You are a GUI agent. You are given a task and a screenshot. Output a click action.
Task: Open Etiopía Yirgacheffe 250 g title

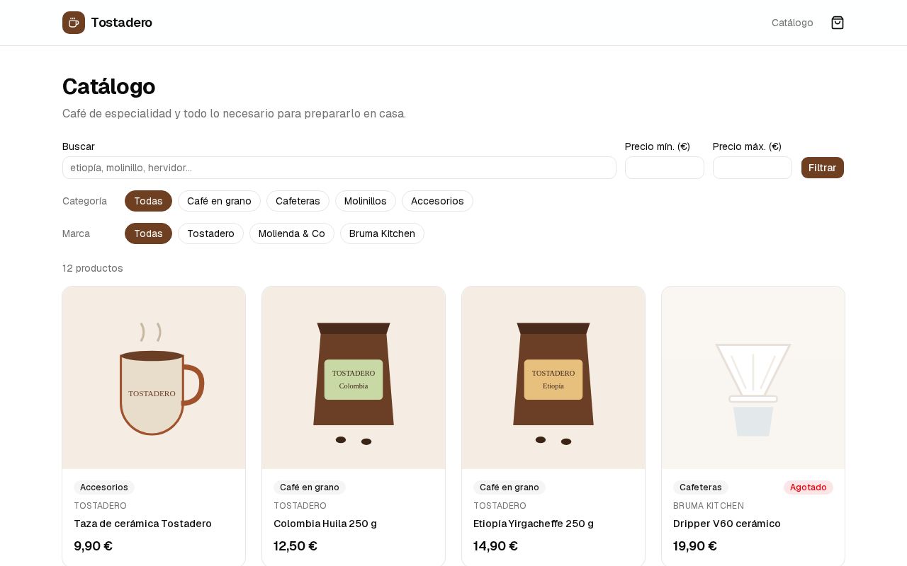(534, 524)
